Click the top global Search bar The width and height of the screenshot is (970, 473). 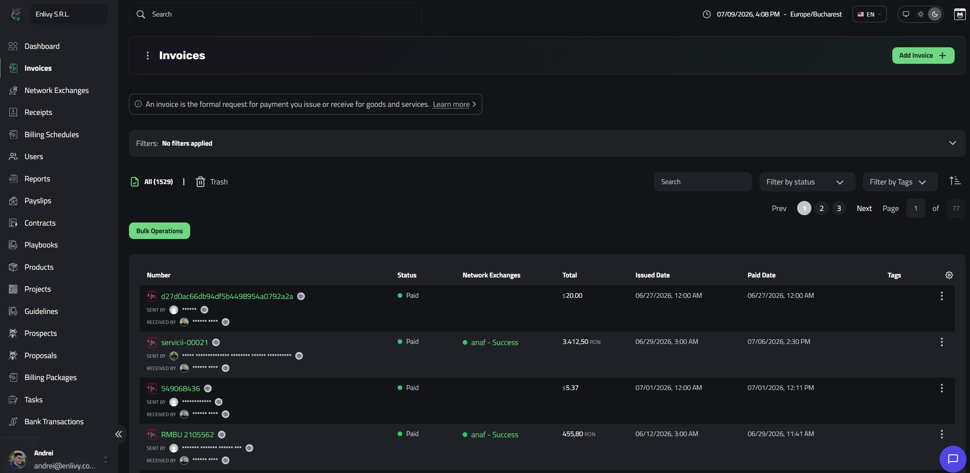click(x=275, y=14)
